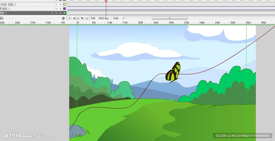Click yellow outline swatch of guide layer

pyautogui.click(x=64, y=5)
